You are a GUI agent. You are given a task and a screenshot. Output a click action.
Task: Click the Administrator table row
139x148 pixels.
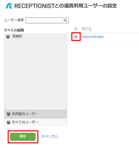(x=105, y=37)
